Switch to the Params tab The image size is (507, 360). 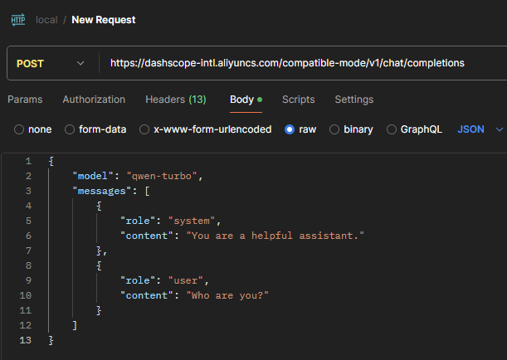pos(25,100)
